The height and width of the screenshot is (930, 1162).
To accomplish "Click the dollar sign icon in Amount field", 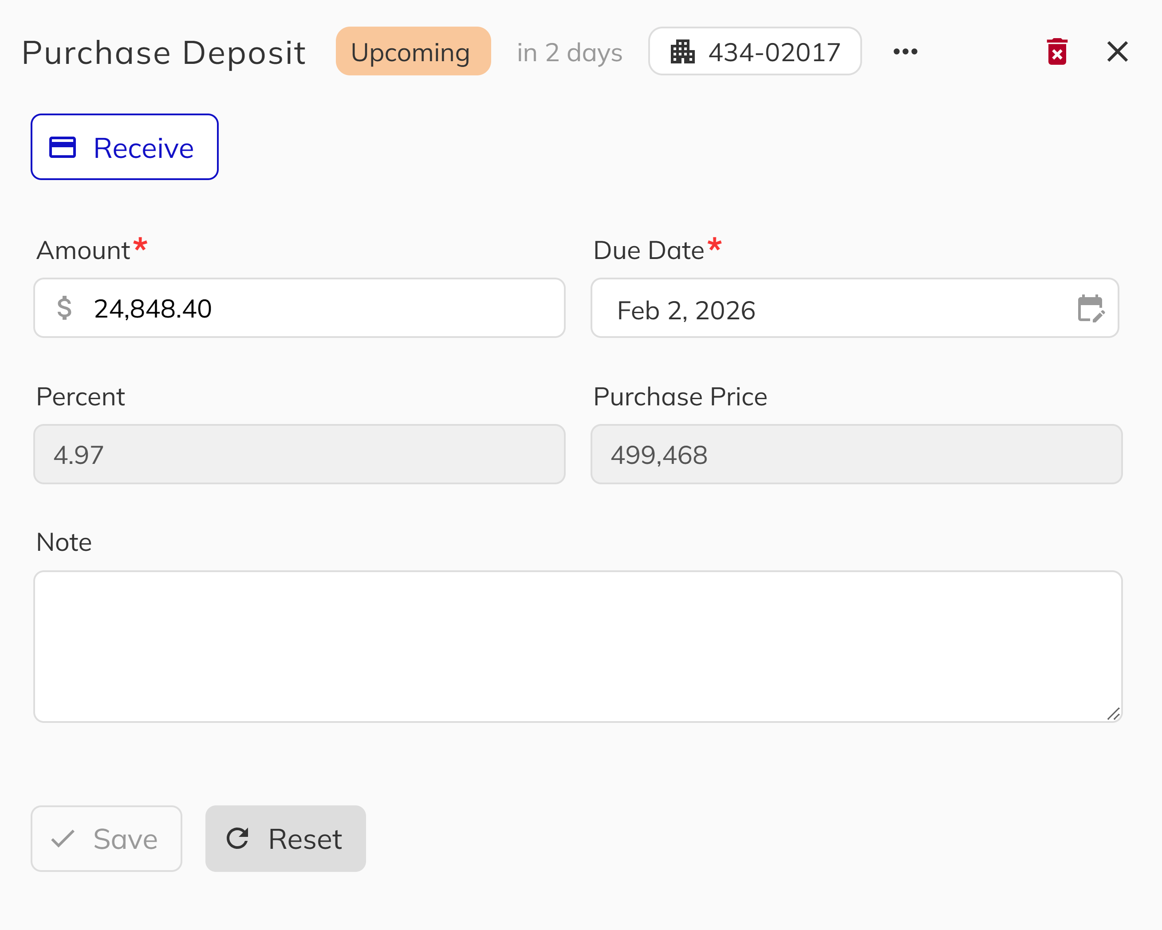I will (x=65, y=308).
